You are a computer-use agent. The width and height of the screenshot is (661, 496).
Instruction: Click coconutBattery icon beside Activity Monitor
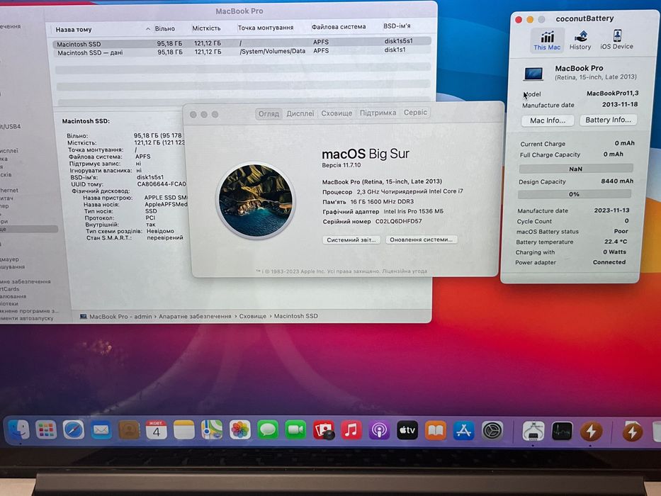click(x=591, y=432)
